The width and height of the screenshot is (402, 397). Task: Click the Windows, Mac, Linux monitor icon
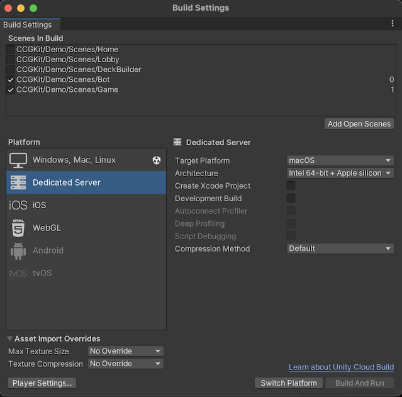pos(18,160)
